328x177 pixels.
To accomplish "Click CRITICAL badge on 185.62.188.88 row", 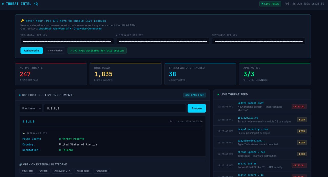I will click(x=299, y=165).
